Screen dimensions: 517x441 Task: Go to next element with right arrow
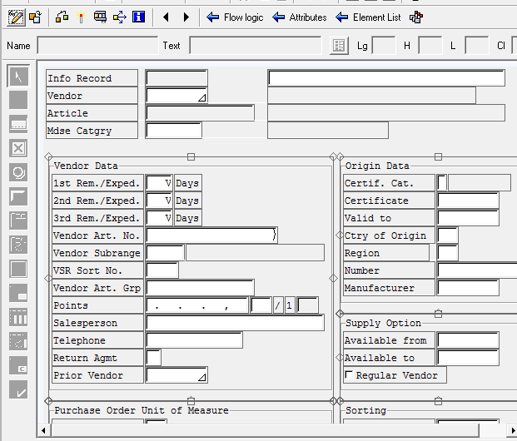(x=186, y=17)
